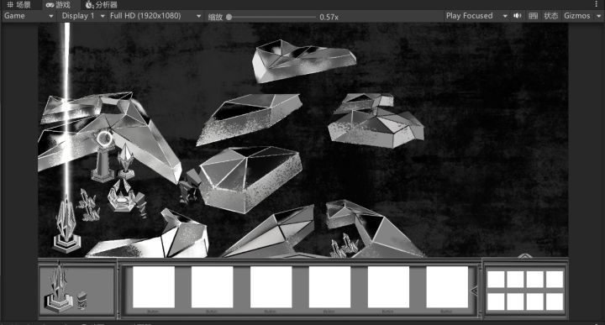Click the top row second small grid slot

(x=515, y=279)
